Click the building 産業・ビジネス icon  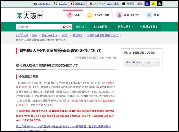pyautogui.click(x=119, y=15)
